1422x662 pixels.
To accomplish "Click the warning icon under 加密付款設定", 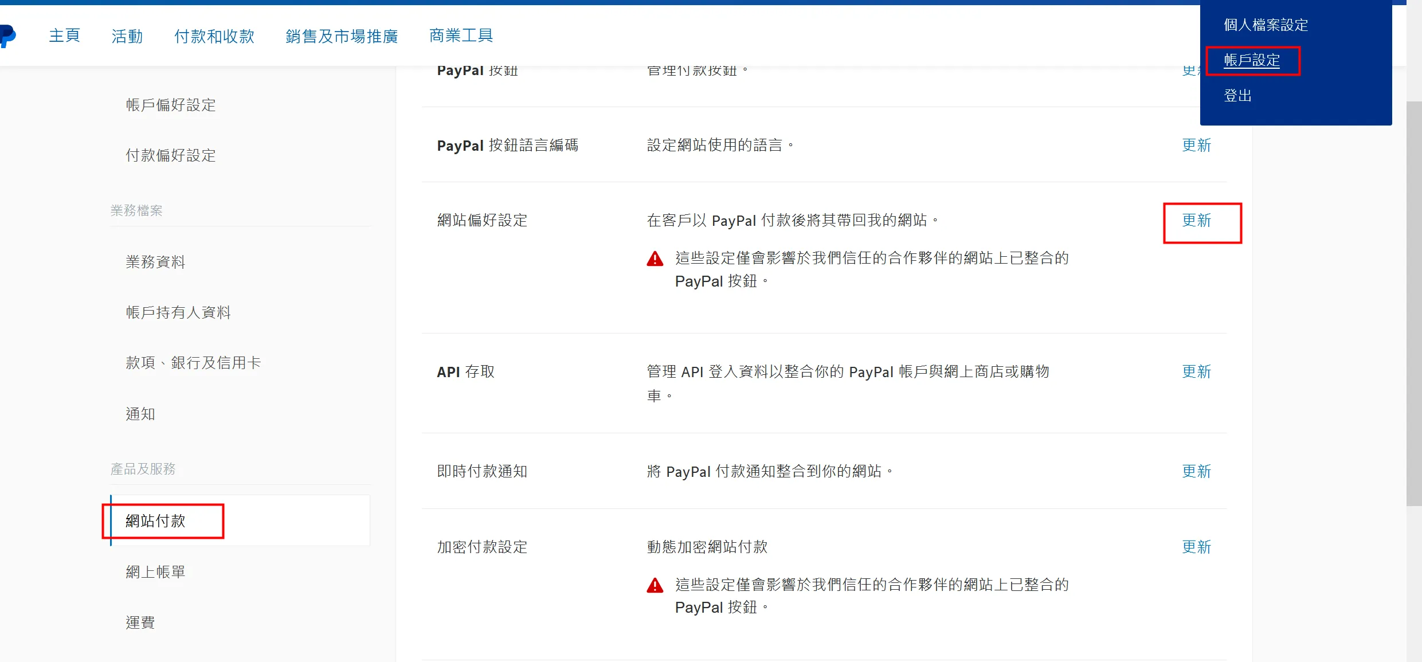I will coord(655,585).
